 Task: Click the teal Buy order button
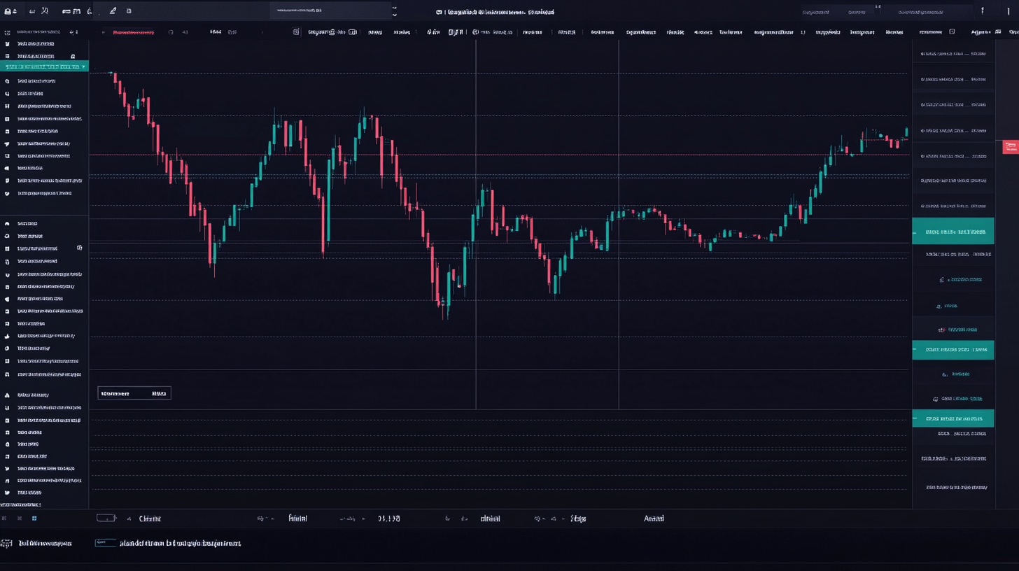point(953,350)
